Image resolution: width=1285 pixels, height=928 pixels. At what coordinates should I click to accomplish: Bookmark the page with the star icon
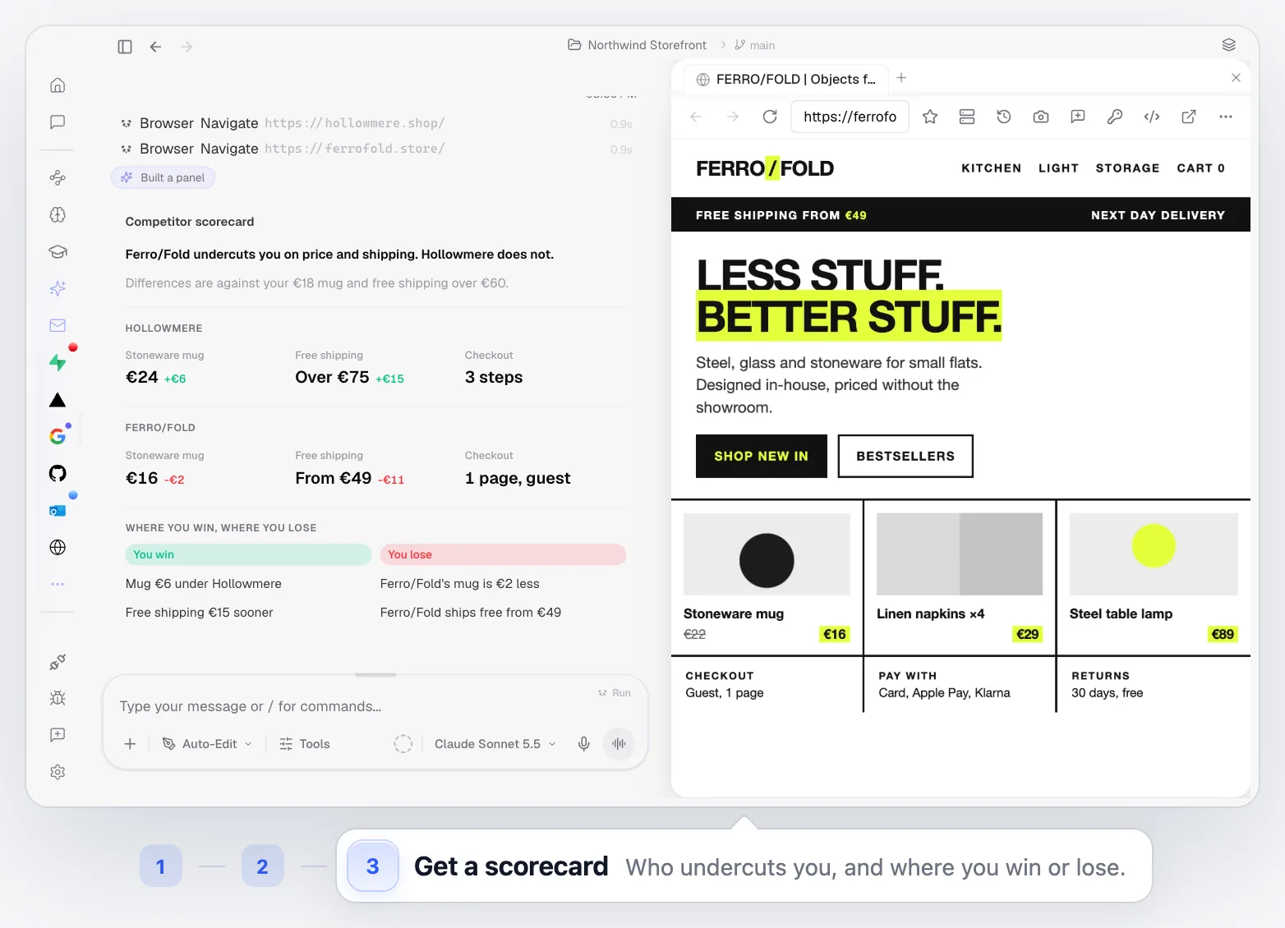tap(930, 117)
